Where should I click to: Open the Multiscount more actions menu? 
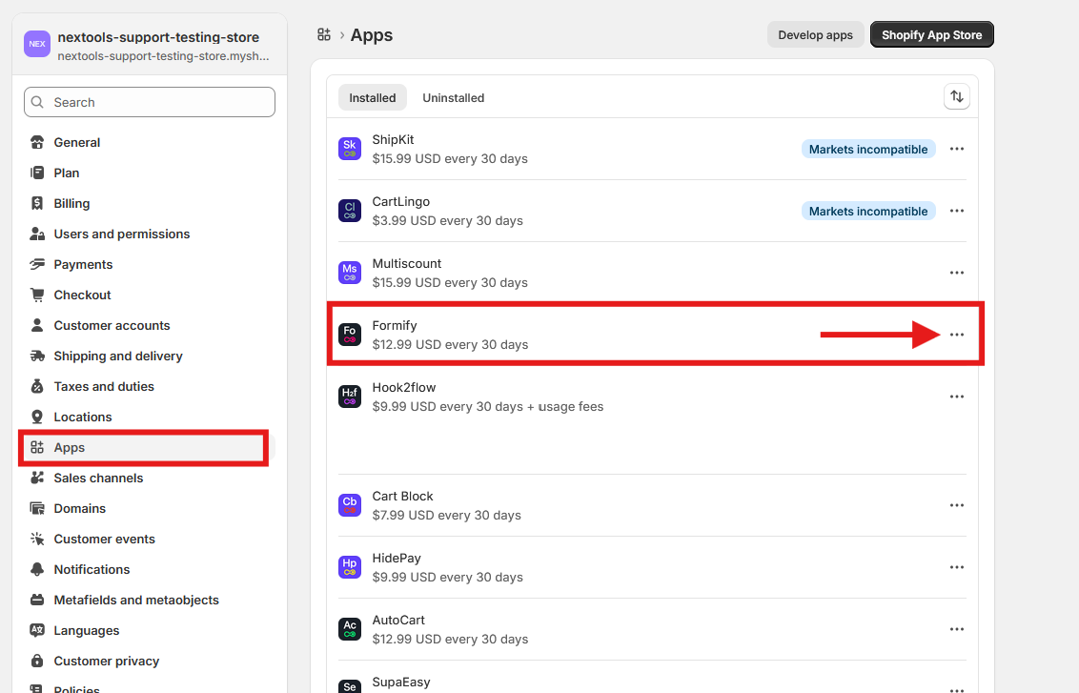point(956,273)
